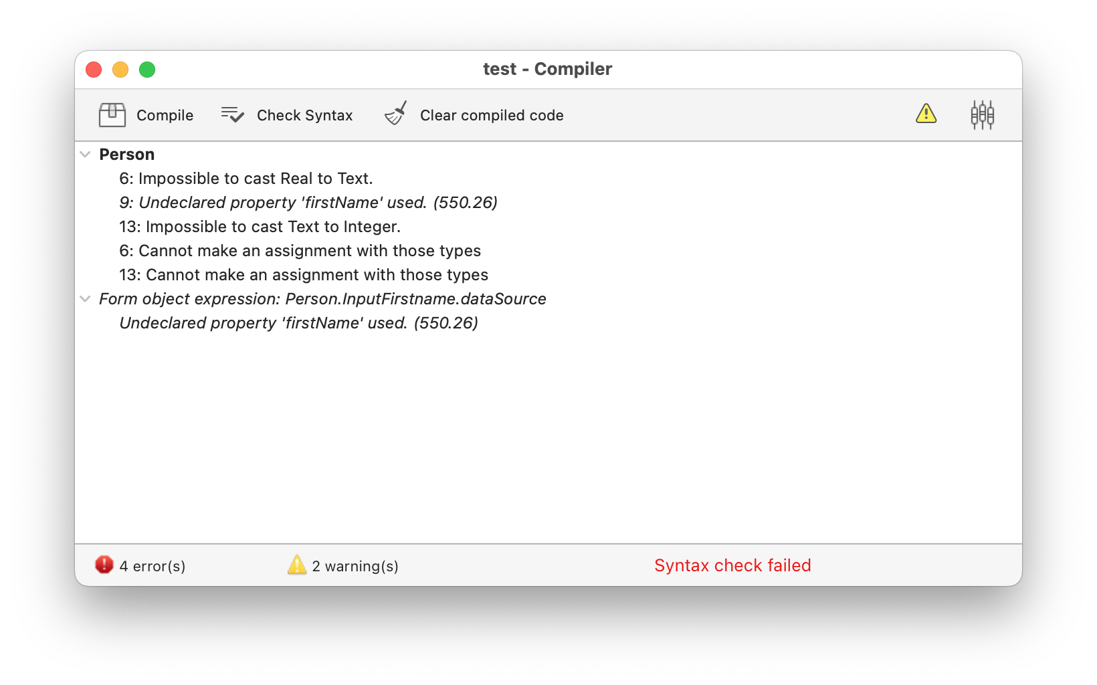Select line 9 undeclared property 'firstName' warning
Image resolution: width=1097 pixels, height=685 pixels.
[308, 203]
